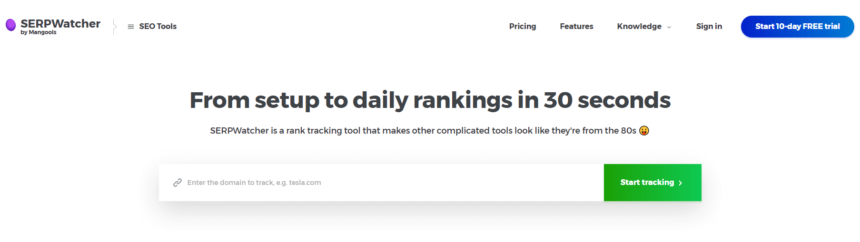Start the 10-day FREE trial
The width and height of the screenshot is (860, 242).
[x=797, y=27]
